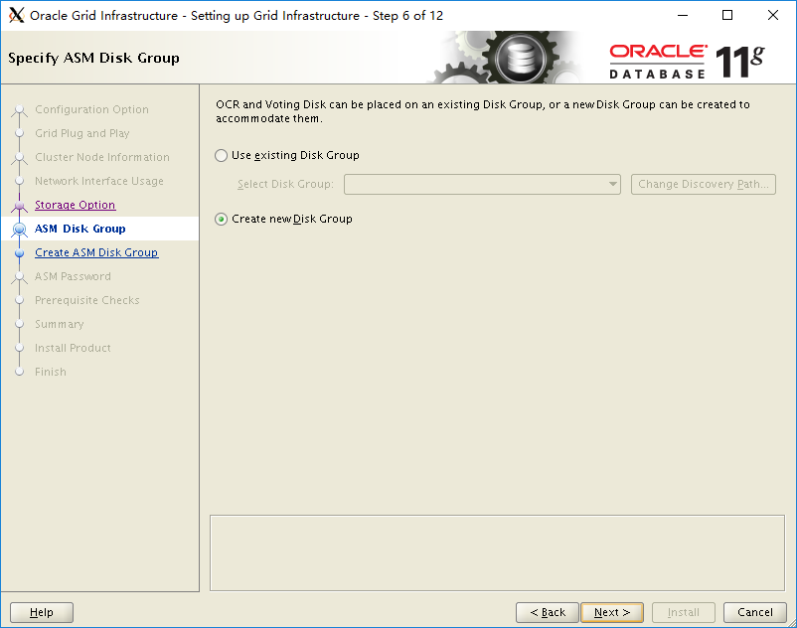The width and height of the screenshot is (797, 628).
Task: Click the Network Interface Usage step
Action: click(x=99, y=181)
